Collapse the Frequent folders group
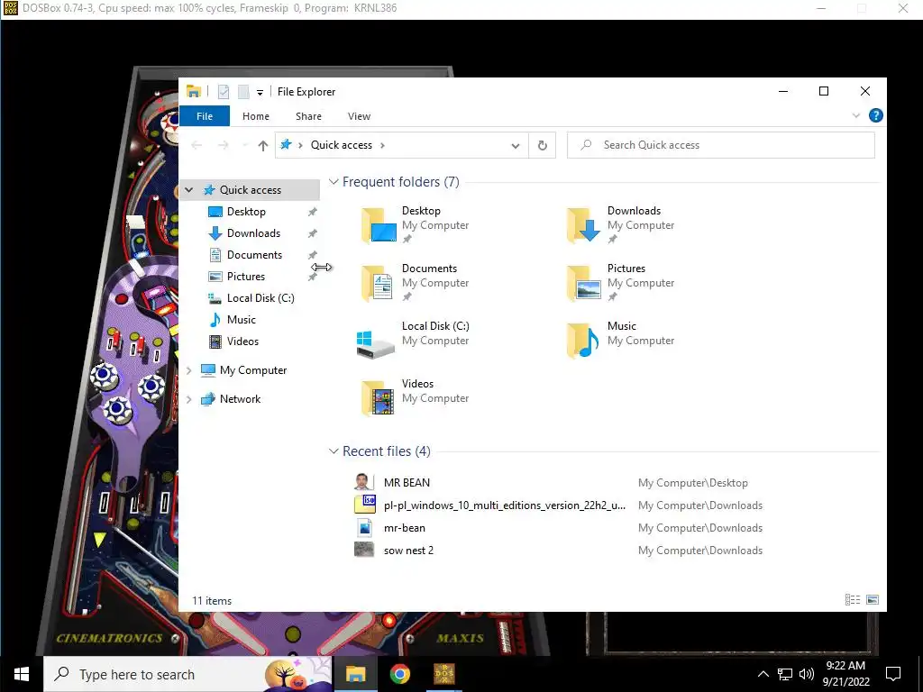The height and width of the screenshot is (692, 923). coord(334,182)
